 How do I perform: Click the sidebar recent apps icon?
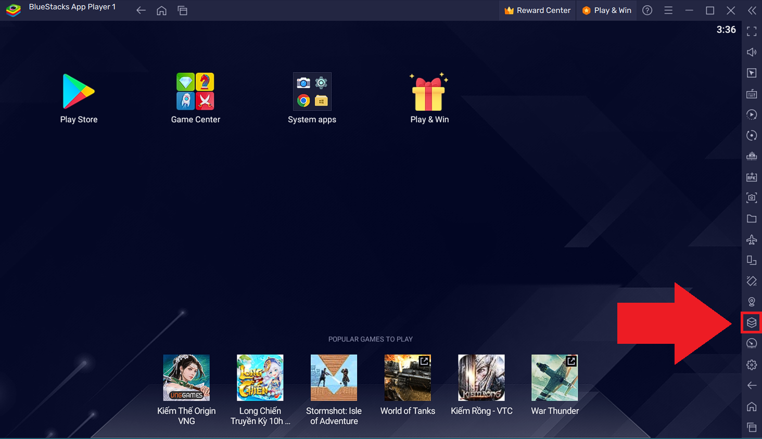752,427
